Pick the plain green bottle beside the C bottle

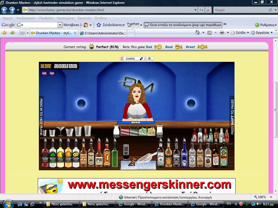pos(115,153)
